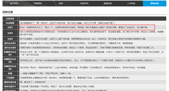Open the 天赋潜能 tab
169x91 pixels.
[38, 4]
